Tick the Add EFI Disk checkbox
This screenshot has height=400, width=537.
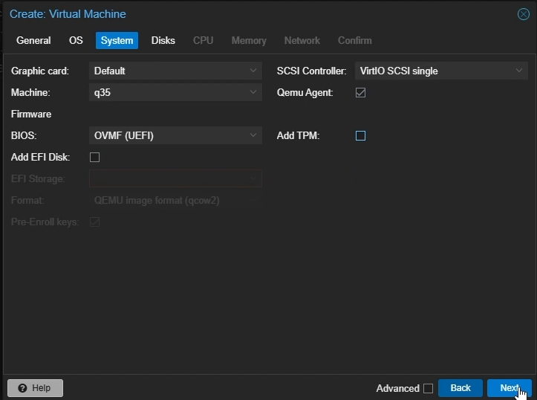(x=94, y=157)
